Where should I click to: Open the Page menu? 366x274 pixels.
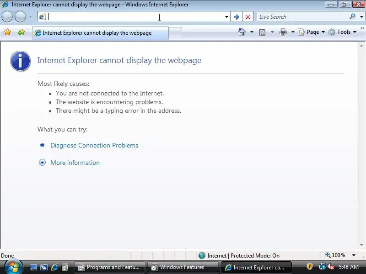tap(311, 32)
